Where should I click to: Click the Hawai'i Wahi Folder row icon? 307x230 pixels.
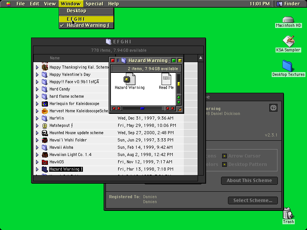tap(45, 140)
